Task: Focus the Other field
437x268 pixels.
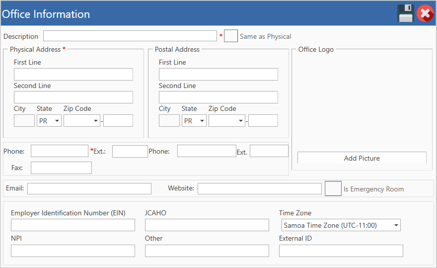Action: pyautogui.click(x=207, y=251)
